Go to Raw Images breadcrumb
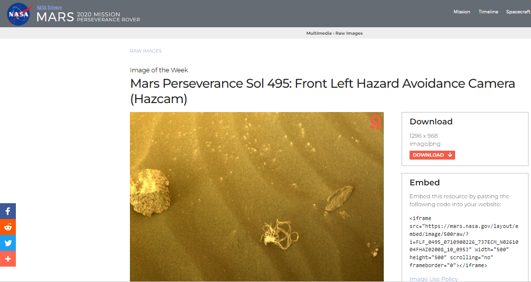 pos(349,33)
